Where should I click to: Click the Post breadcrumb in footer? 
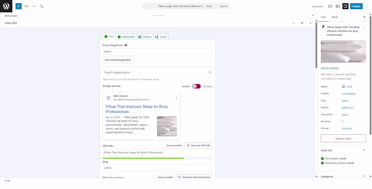point(7,181)
